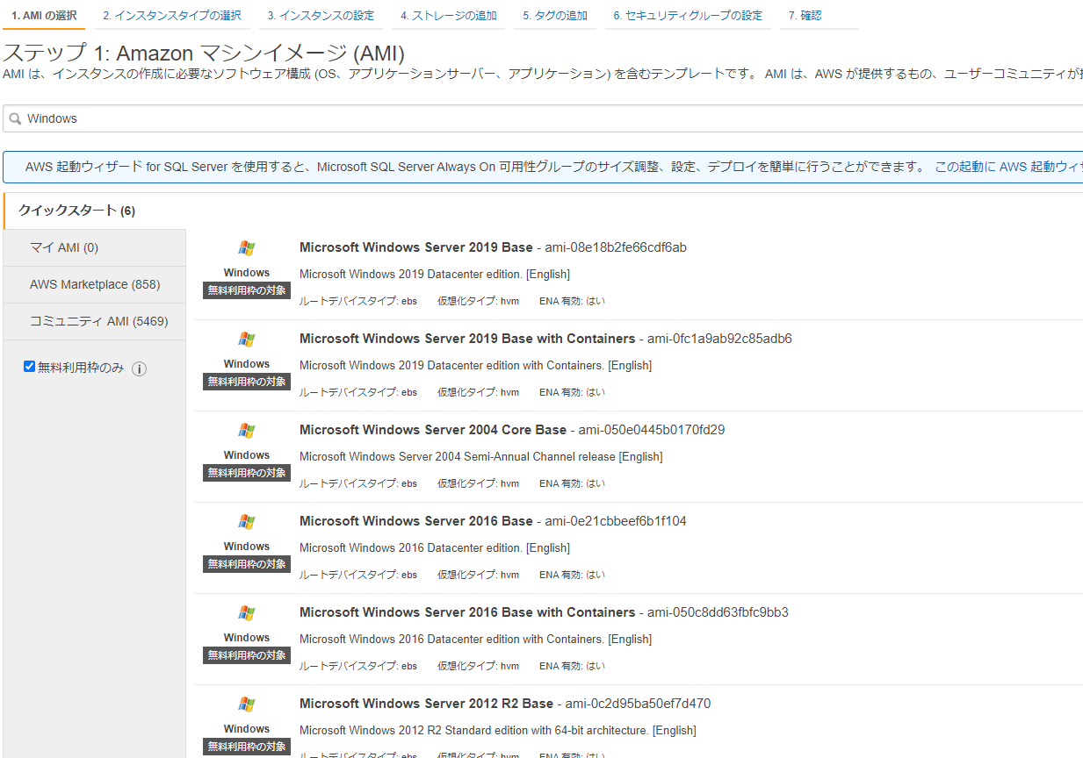Image resolution: width=1083 pixels, height=758 pixels.
Task: Select コミュニティ AMI (5469) category
Action: pos(95,322)
